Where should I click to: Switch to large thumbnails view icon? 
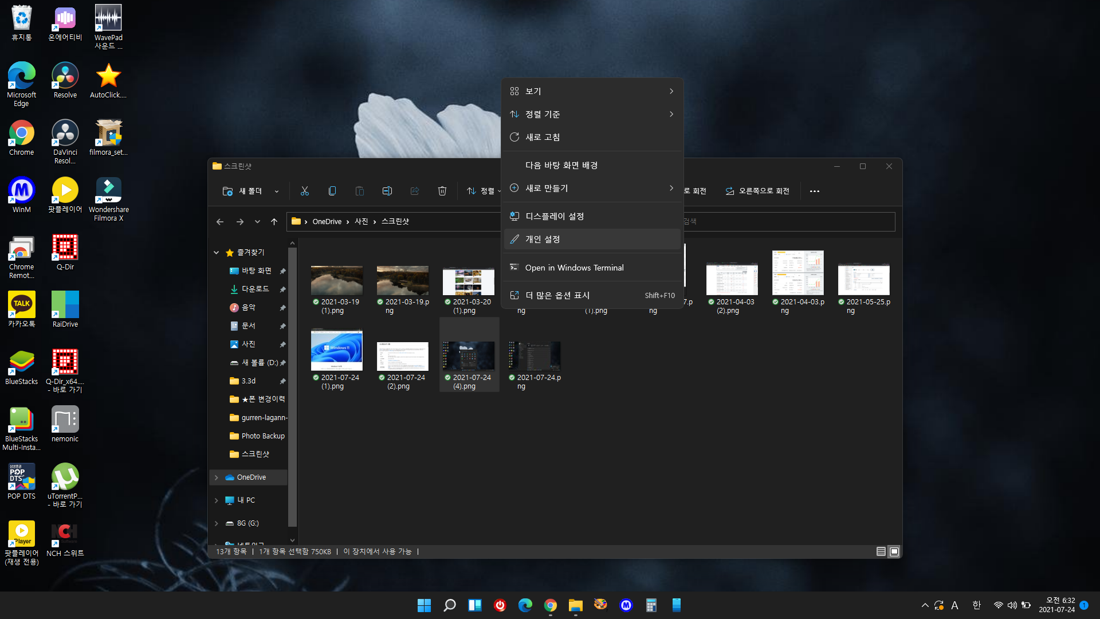tap(894, 551)
